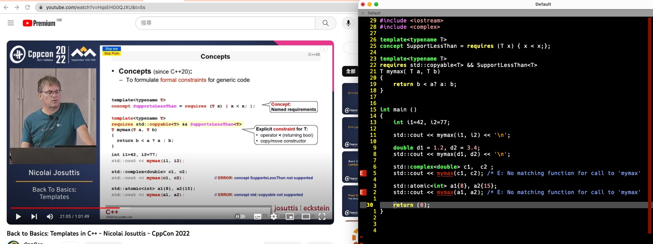Click the 21:05 / 1:01:49 time display
This screenshot has height=244, width=653.
click(74, 217)
